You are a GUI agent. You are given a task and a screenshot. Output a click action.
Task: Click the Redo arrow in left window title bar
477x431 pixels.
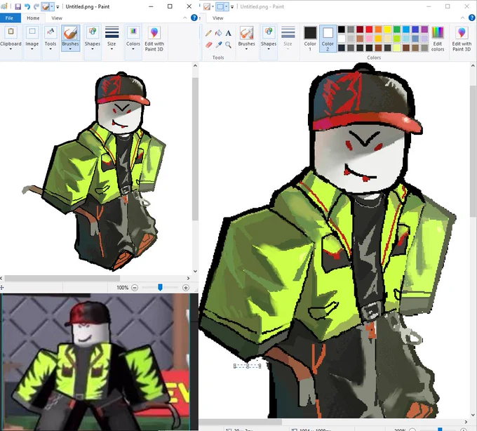pyautogui.click(x=36, y=6)
